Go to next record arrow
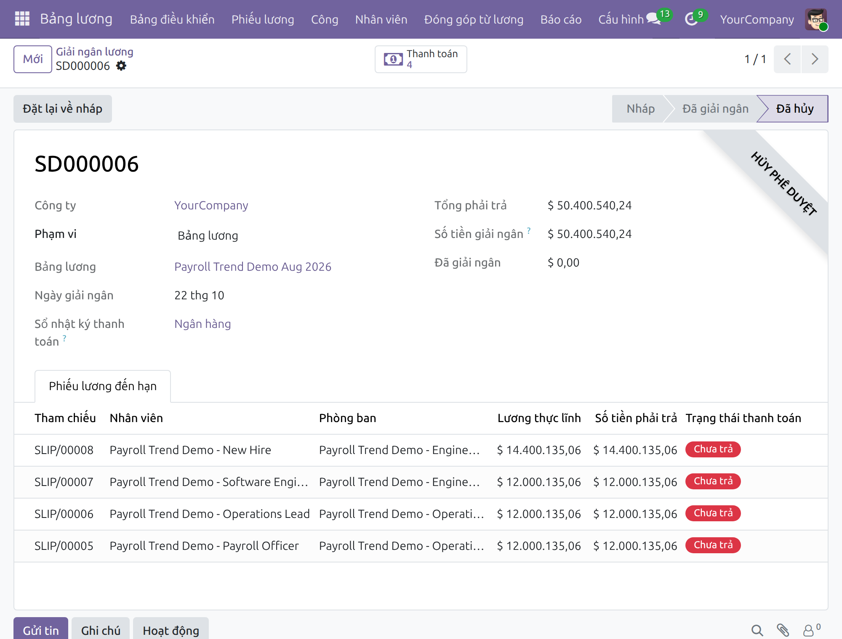 tap(815, 59)
